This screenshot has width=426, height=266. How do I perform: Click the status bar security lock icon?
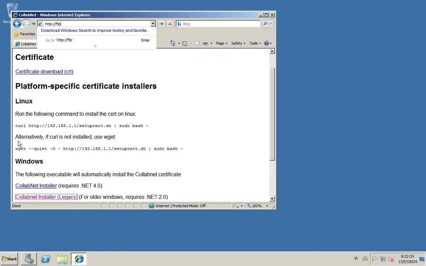point(237,206)
